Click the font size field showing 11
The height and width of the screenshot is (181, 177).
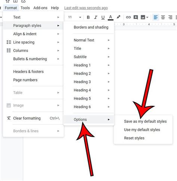point(70,17)
